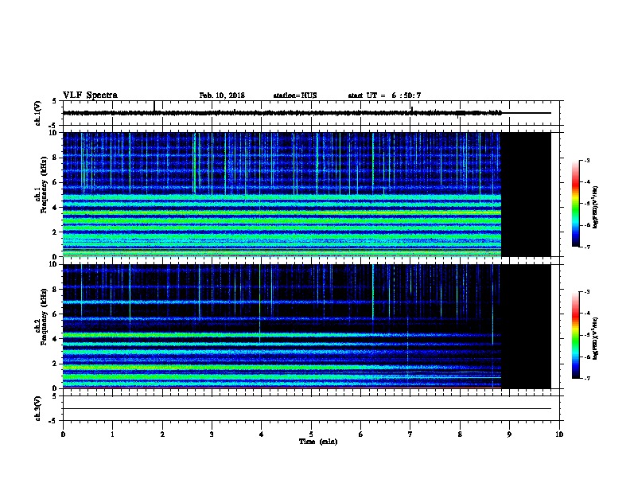Click the ch.1 "Frequency (kHz)" axis label
The image size is (630, 487).
[44, 185]
